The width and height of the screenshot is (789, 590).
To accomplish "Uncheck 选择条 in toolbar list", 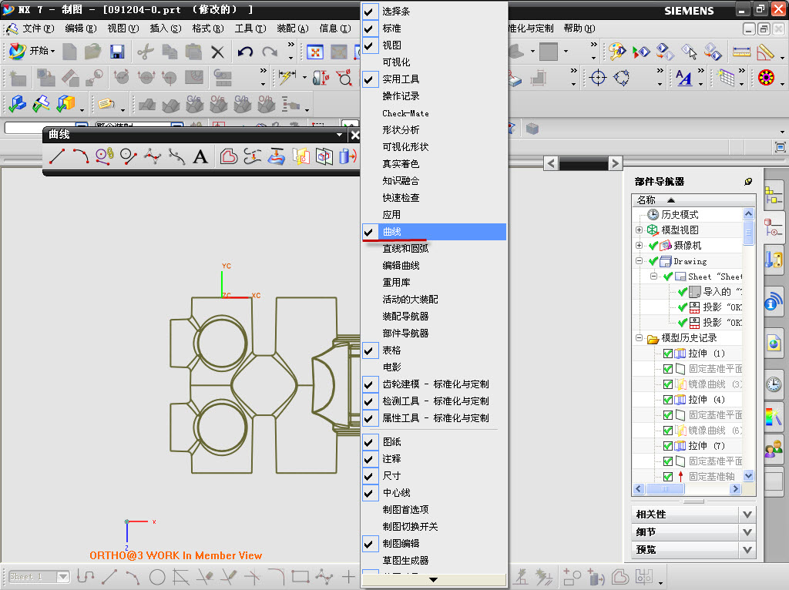I will (x=434, y=11).
